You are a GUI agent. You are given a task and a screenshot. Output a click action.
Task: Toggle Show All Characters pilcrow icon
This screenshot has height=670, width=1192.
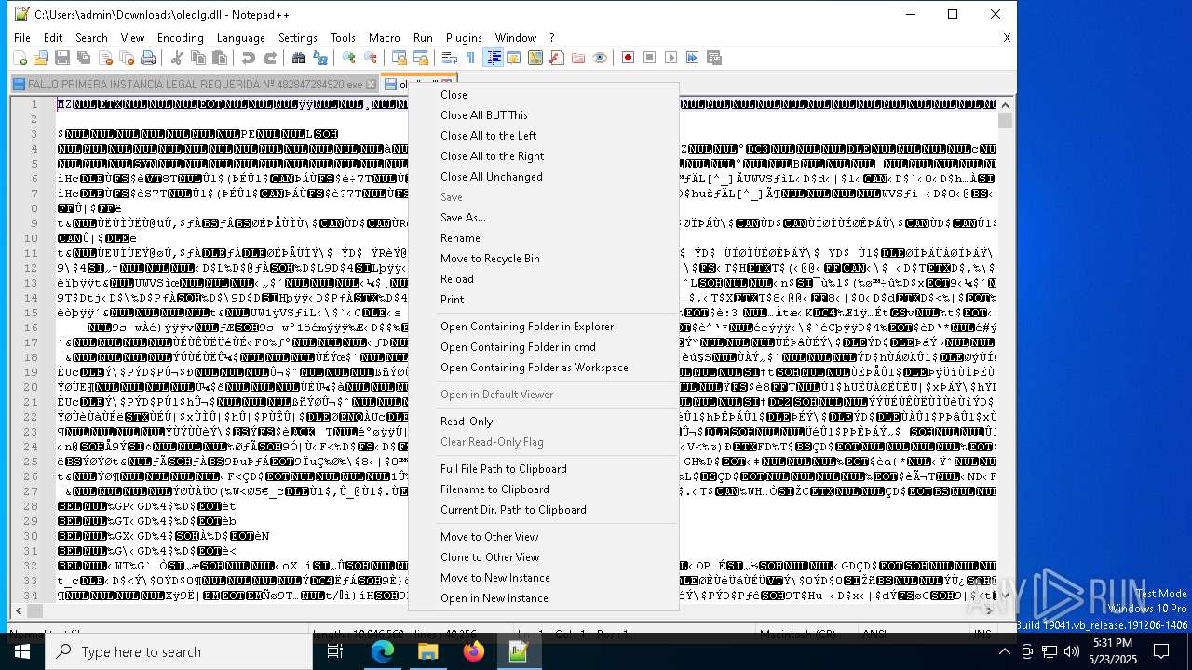pos(471,58)
